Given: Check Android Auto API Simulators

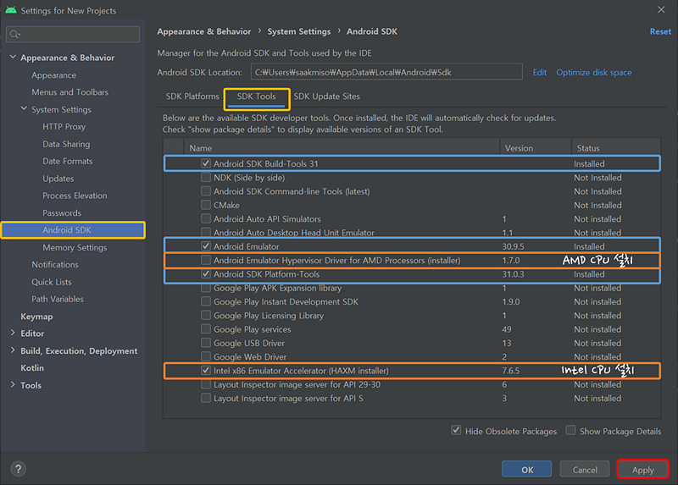Looking at the screenshot, I should click(206, 219).
